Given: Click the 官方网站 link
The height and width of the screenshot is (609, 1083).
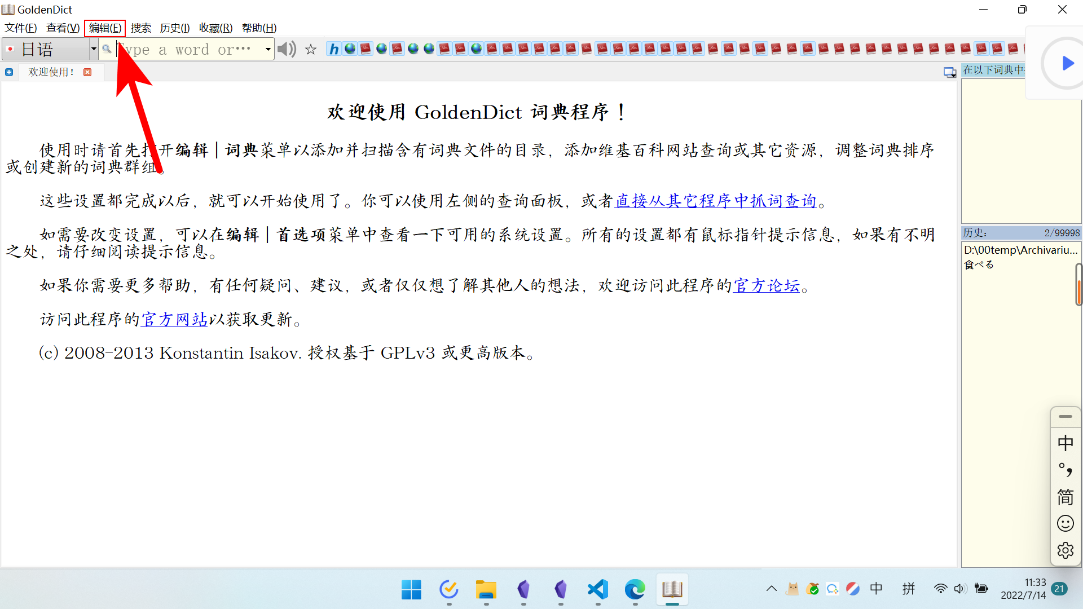Looking at the screenshot, I should click(174, 320).
